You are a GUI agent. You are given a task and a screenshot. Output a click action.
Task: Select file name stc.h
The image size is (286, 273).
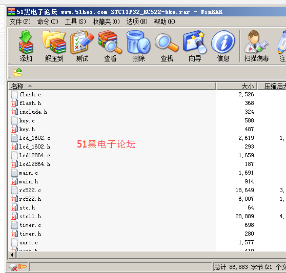point(27,208)
